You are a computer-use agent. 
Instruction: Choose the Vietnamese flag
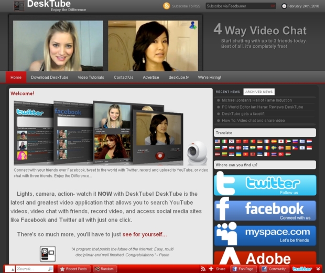[246, 154]
